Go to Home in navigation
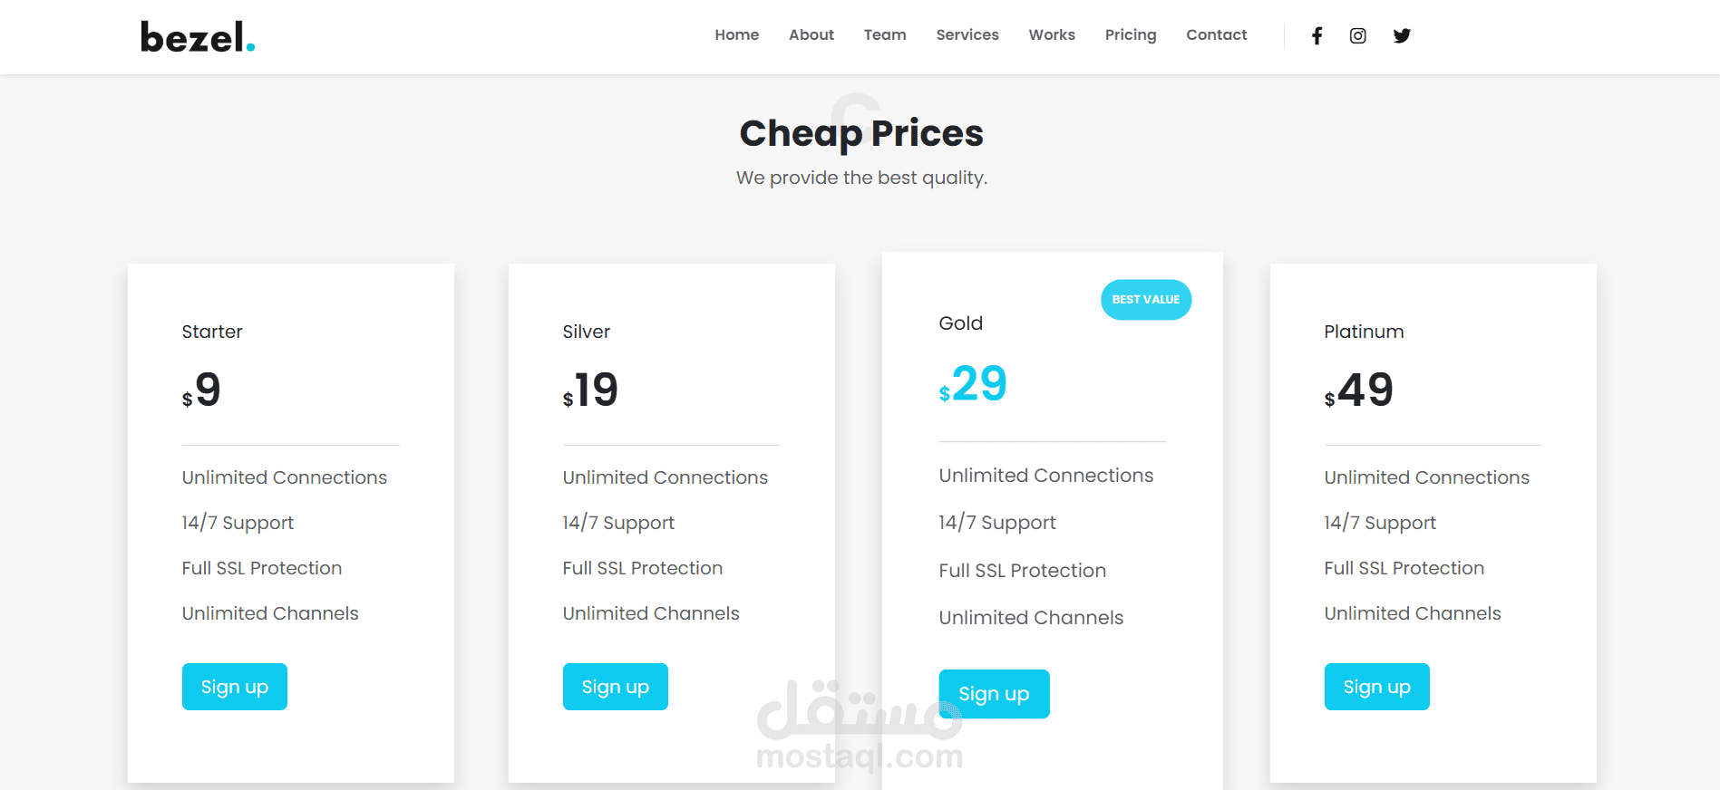 (736, 34)
